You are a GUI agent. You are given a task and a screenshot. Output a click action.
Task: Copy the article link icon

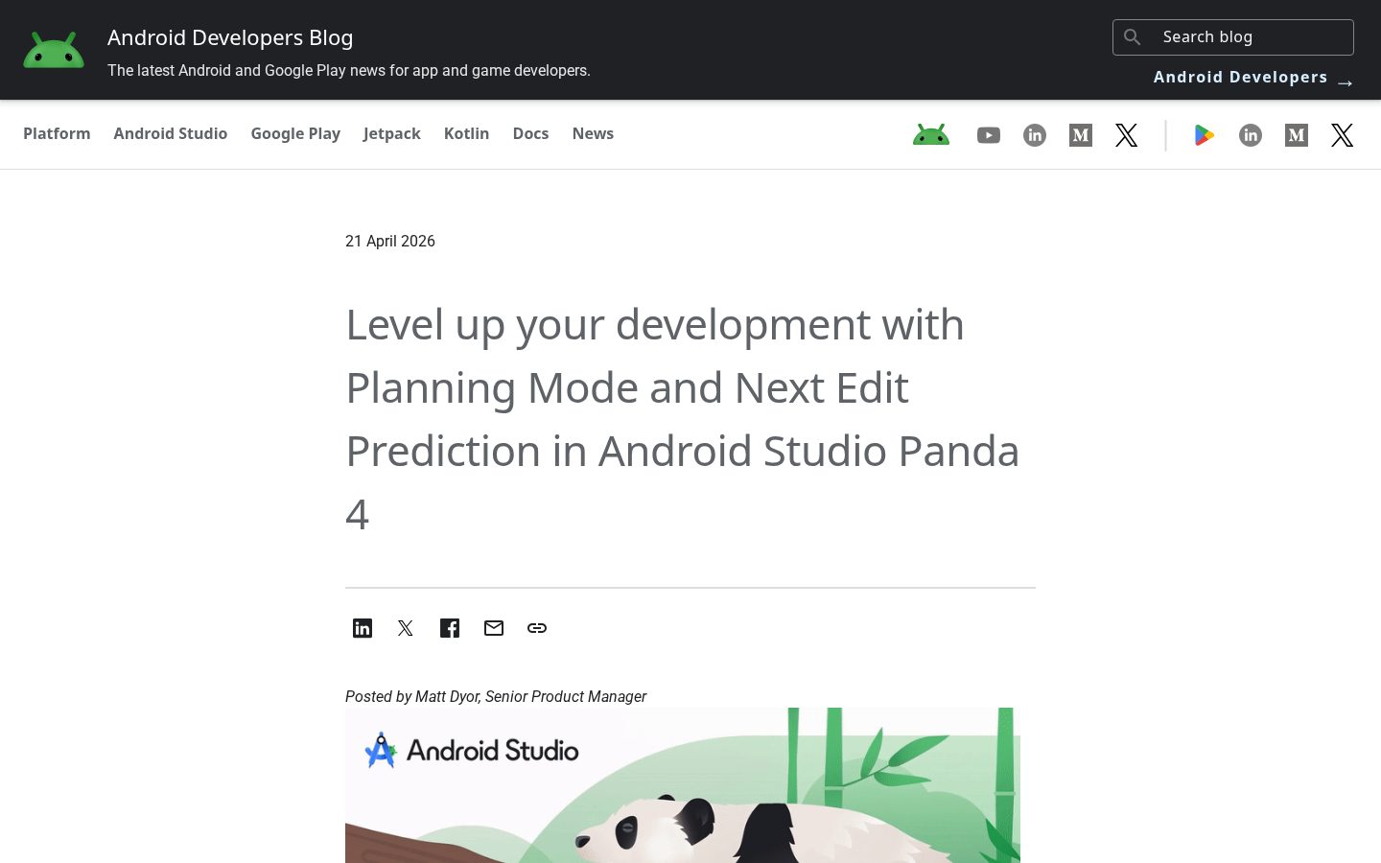pos(537,628)
